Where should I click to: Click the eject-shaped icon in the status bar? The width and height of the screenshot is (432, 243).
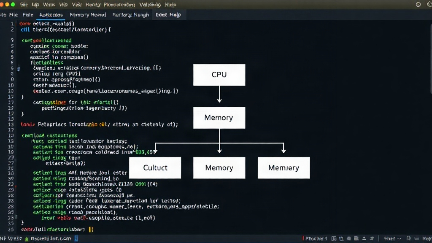tap(364, 239)
